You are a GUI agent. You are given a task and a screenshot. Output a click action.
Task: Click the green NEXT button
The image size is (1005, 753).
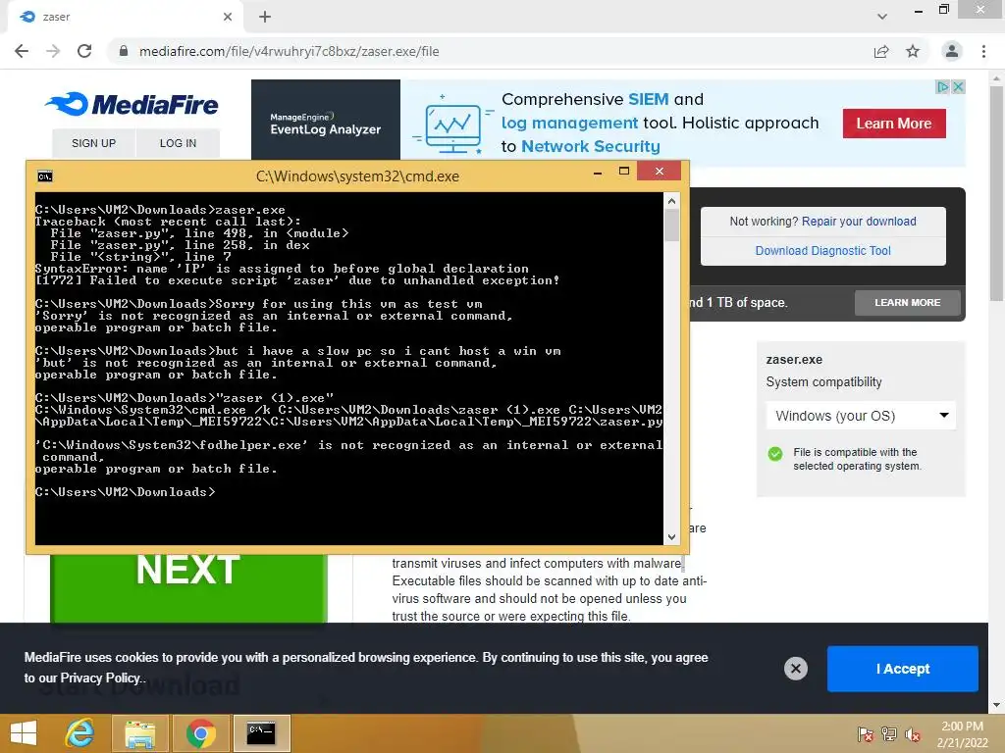pos(188,587)
